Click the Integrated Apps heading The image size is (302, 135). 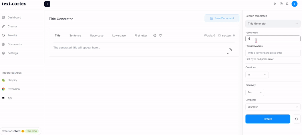pos(11,73)
